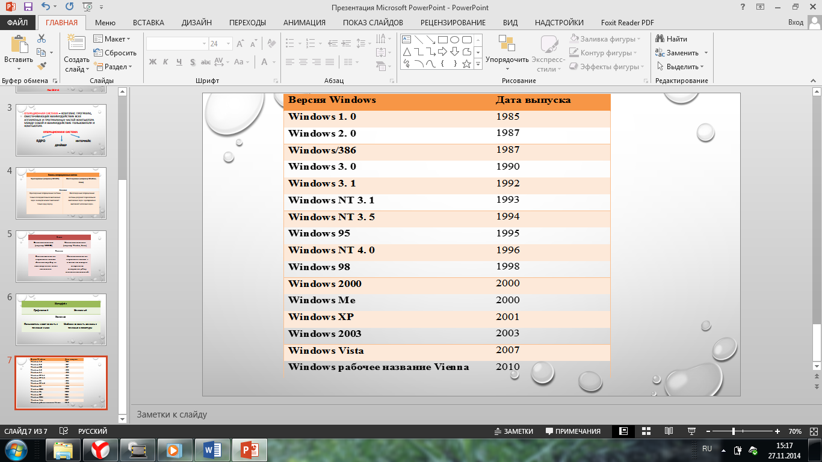Toggle center text alignment
This screenshot has height=462, width=822.
tap(303, 62)
